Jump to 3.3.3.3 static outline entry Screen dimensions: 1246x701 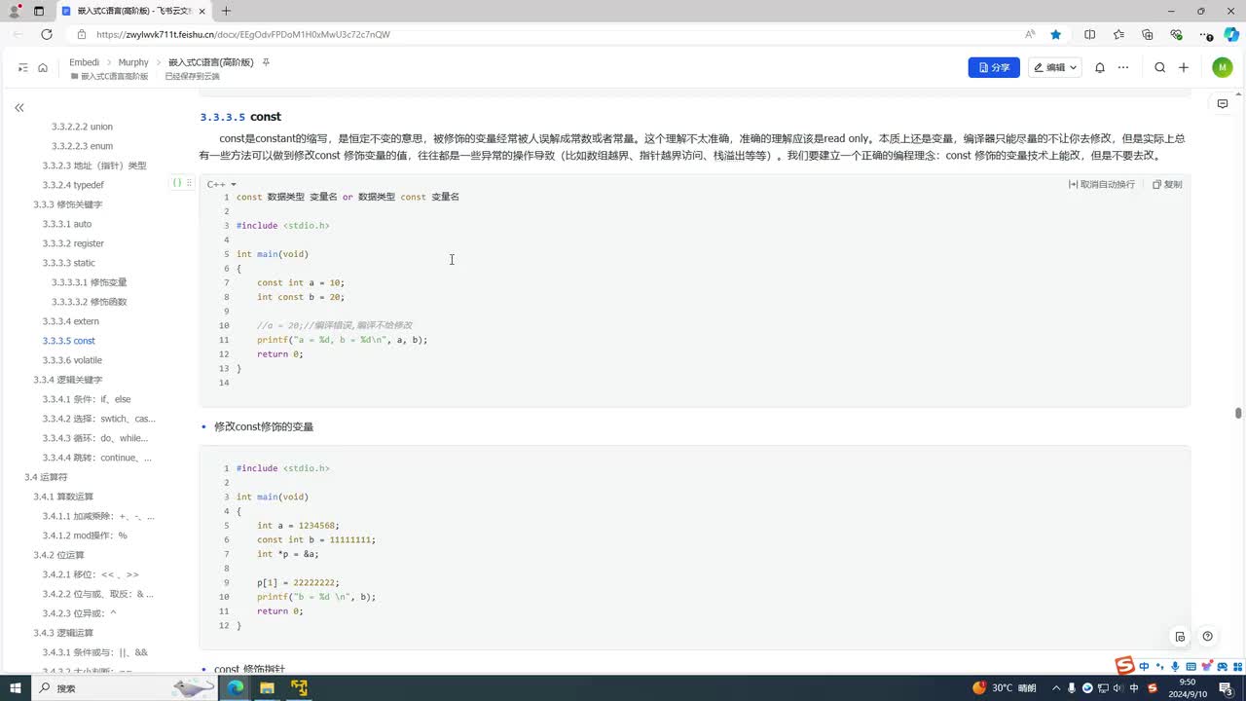pyautogui.click(x=68, y=263)
